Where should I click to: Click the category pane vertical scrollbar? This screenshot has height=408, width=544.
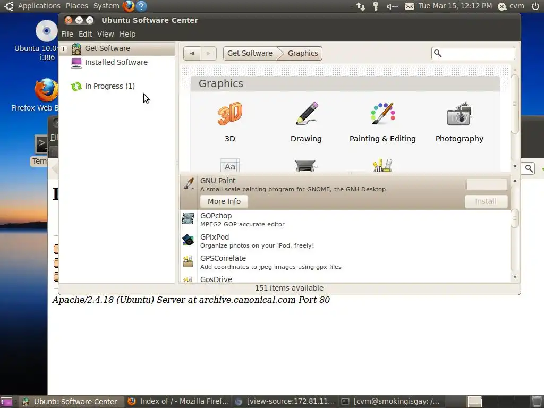click(x=515, y=104)
